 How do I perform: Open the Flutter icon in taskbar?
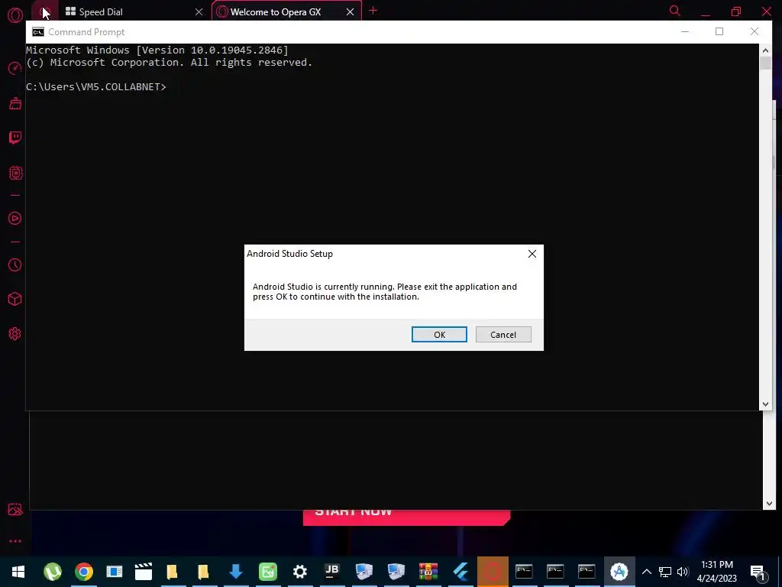click(460, 572)
